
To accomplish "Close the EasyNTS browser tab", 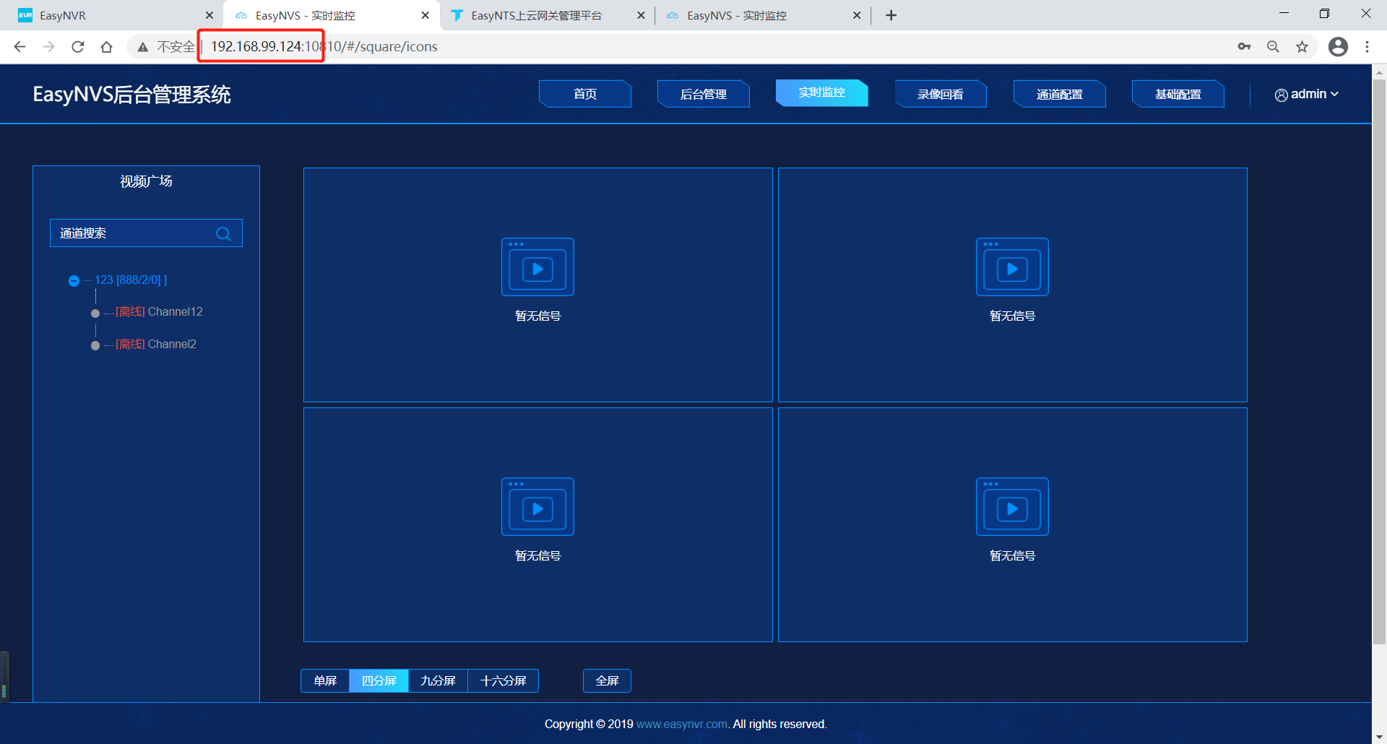I will click(641, 15).
